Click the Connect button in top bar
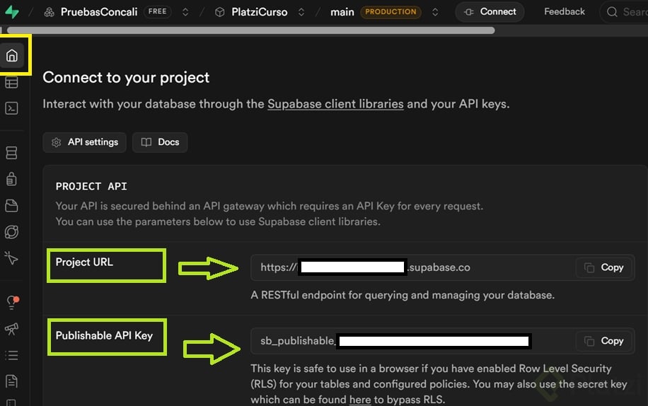648x406 pixels. (490, 11)
